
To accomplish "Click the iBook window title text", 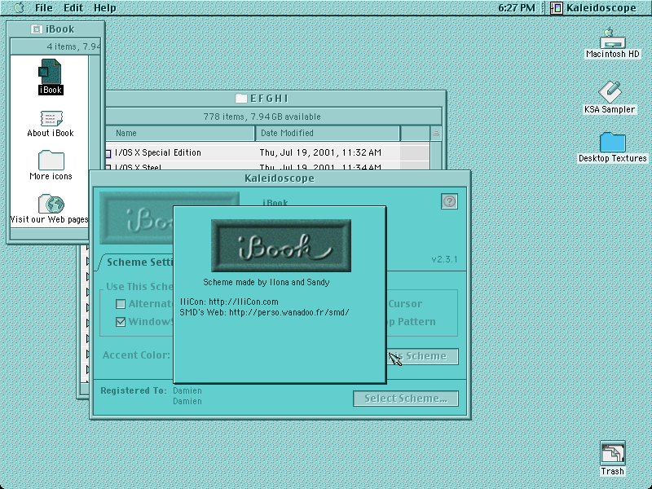I will click(x=59, y=29).
